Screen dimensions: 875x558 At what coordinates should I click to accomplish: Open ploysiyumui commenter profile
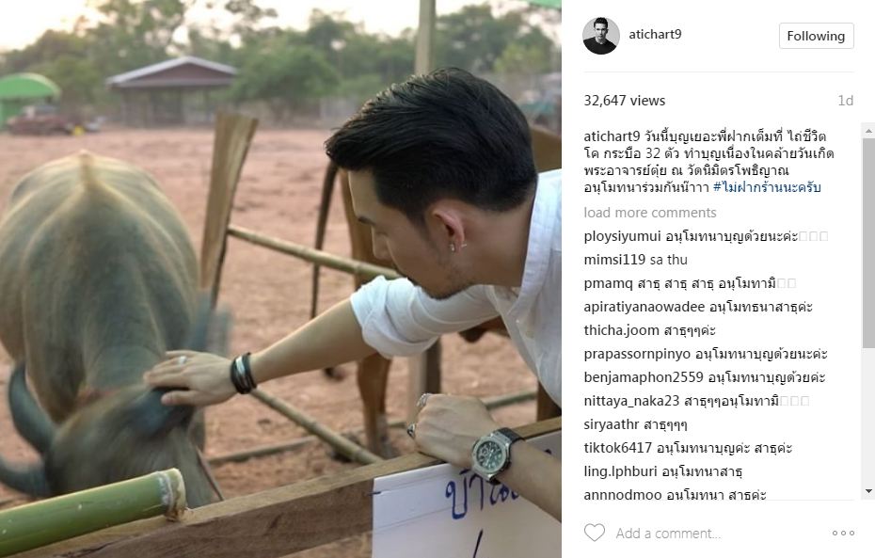pyautogui.click(x=622, y=236)
